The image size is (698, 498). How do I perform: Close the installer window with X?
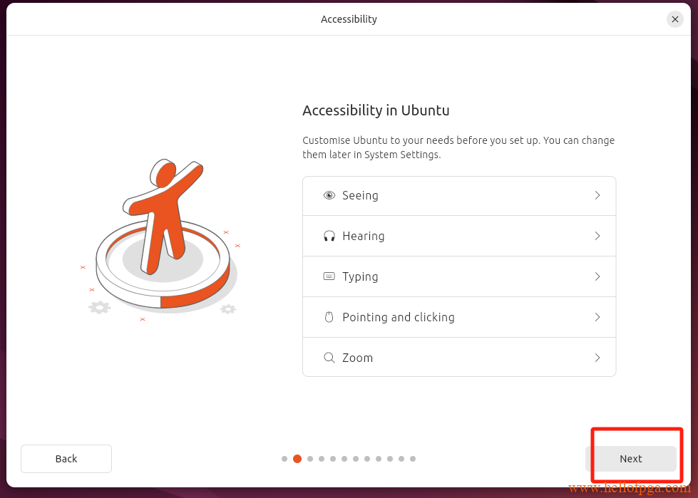point(675,19)
